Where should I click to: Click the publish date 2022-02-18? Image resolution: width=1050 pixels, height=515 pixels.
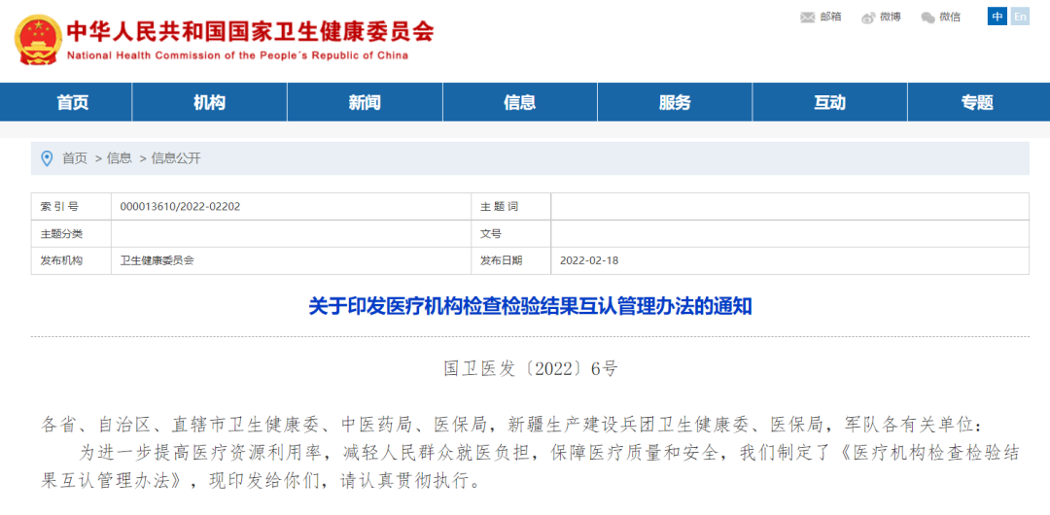[589, 260]
